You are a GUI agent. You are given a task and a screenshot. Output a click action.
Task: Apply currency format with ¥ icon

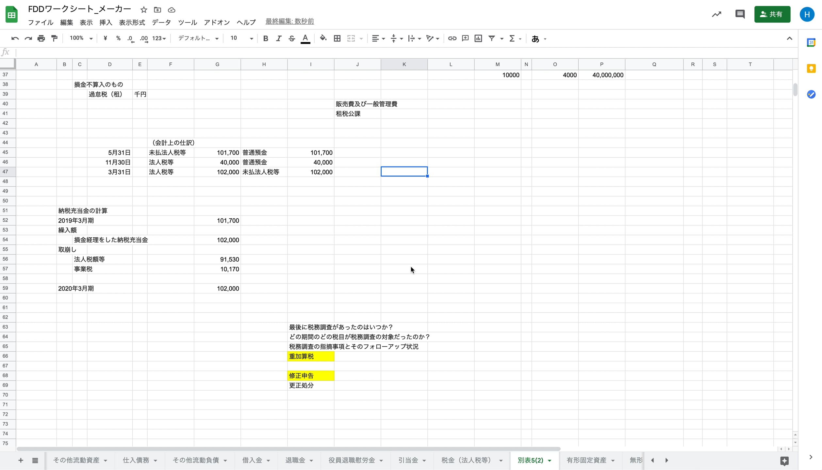pos(105,38)
